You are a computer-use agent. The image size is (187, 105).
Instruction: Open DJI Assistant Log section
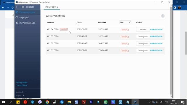pos(27,23)
